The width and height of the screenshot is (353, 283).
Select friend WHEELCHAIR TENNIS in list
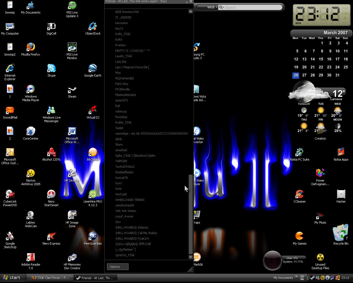[x=130, y=200]
